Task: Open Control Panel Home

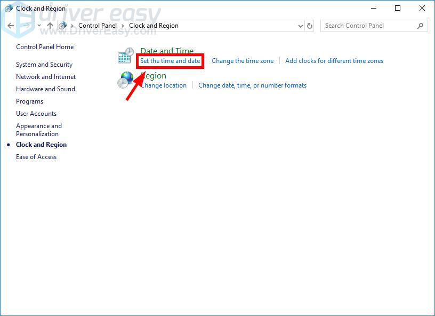Action: (x=45, y=47)
